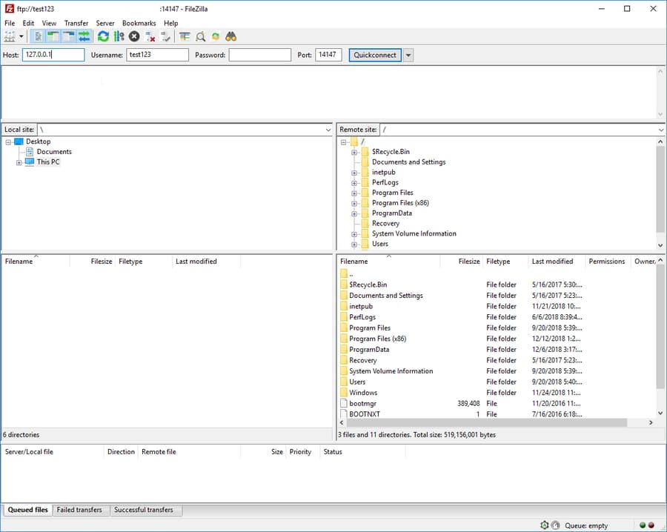The width and height of the screenshot is (667, 532).
Task: Open the Bookmarks menu
Action: pos(139,23)
